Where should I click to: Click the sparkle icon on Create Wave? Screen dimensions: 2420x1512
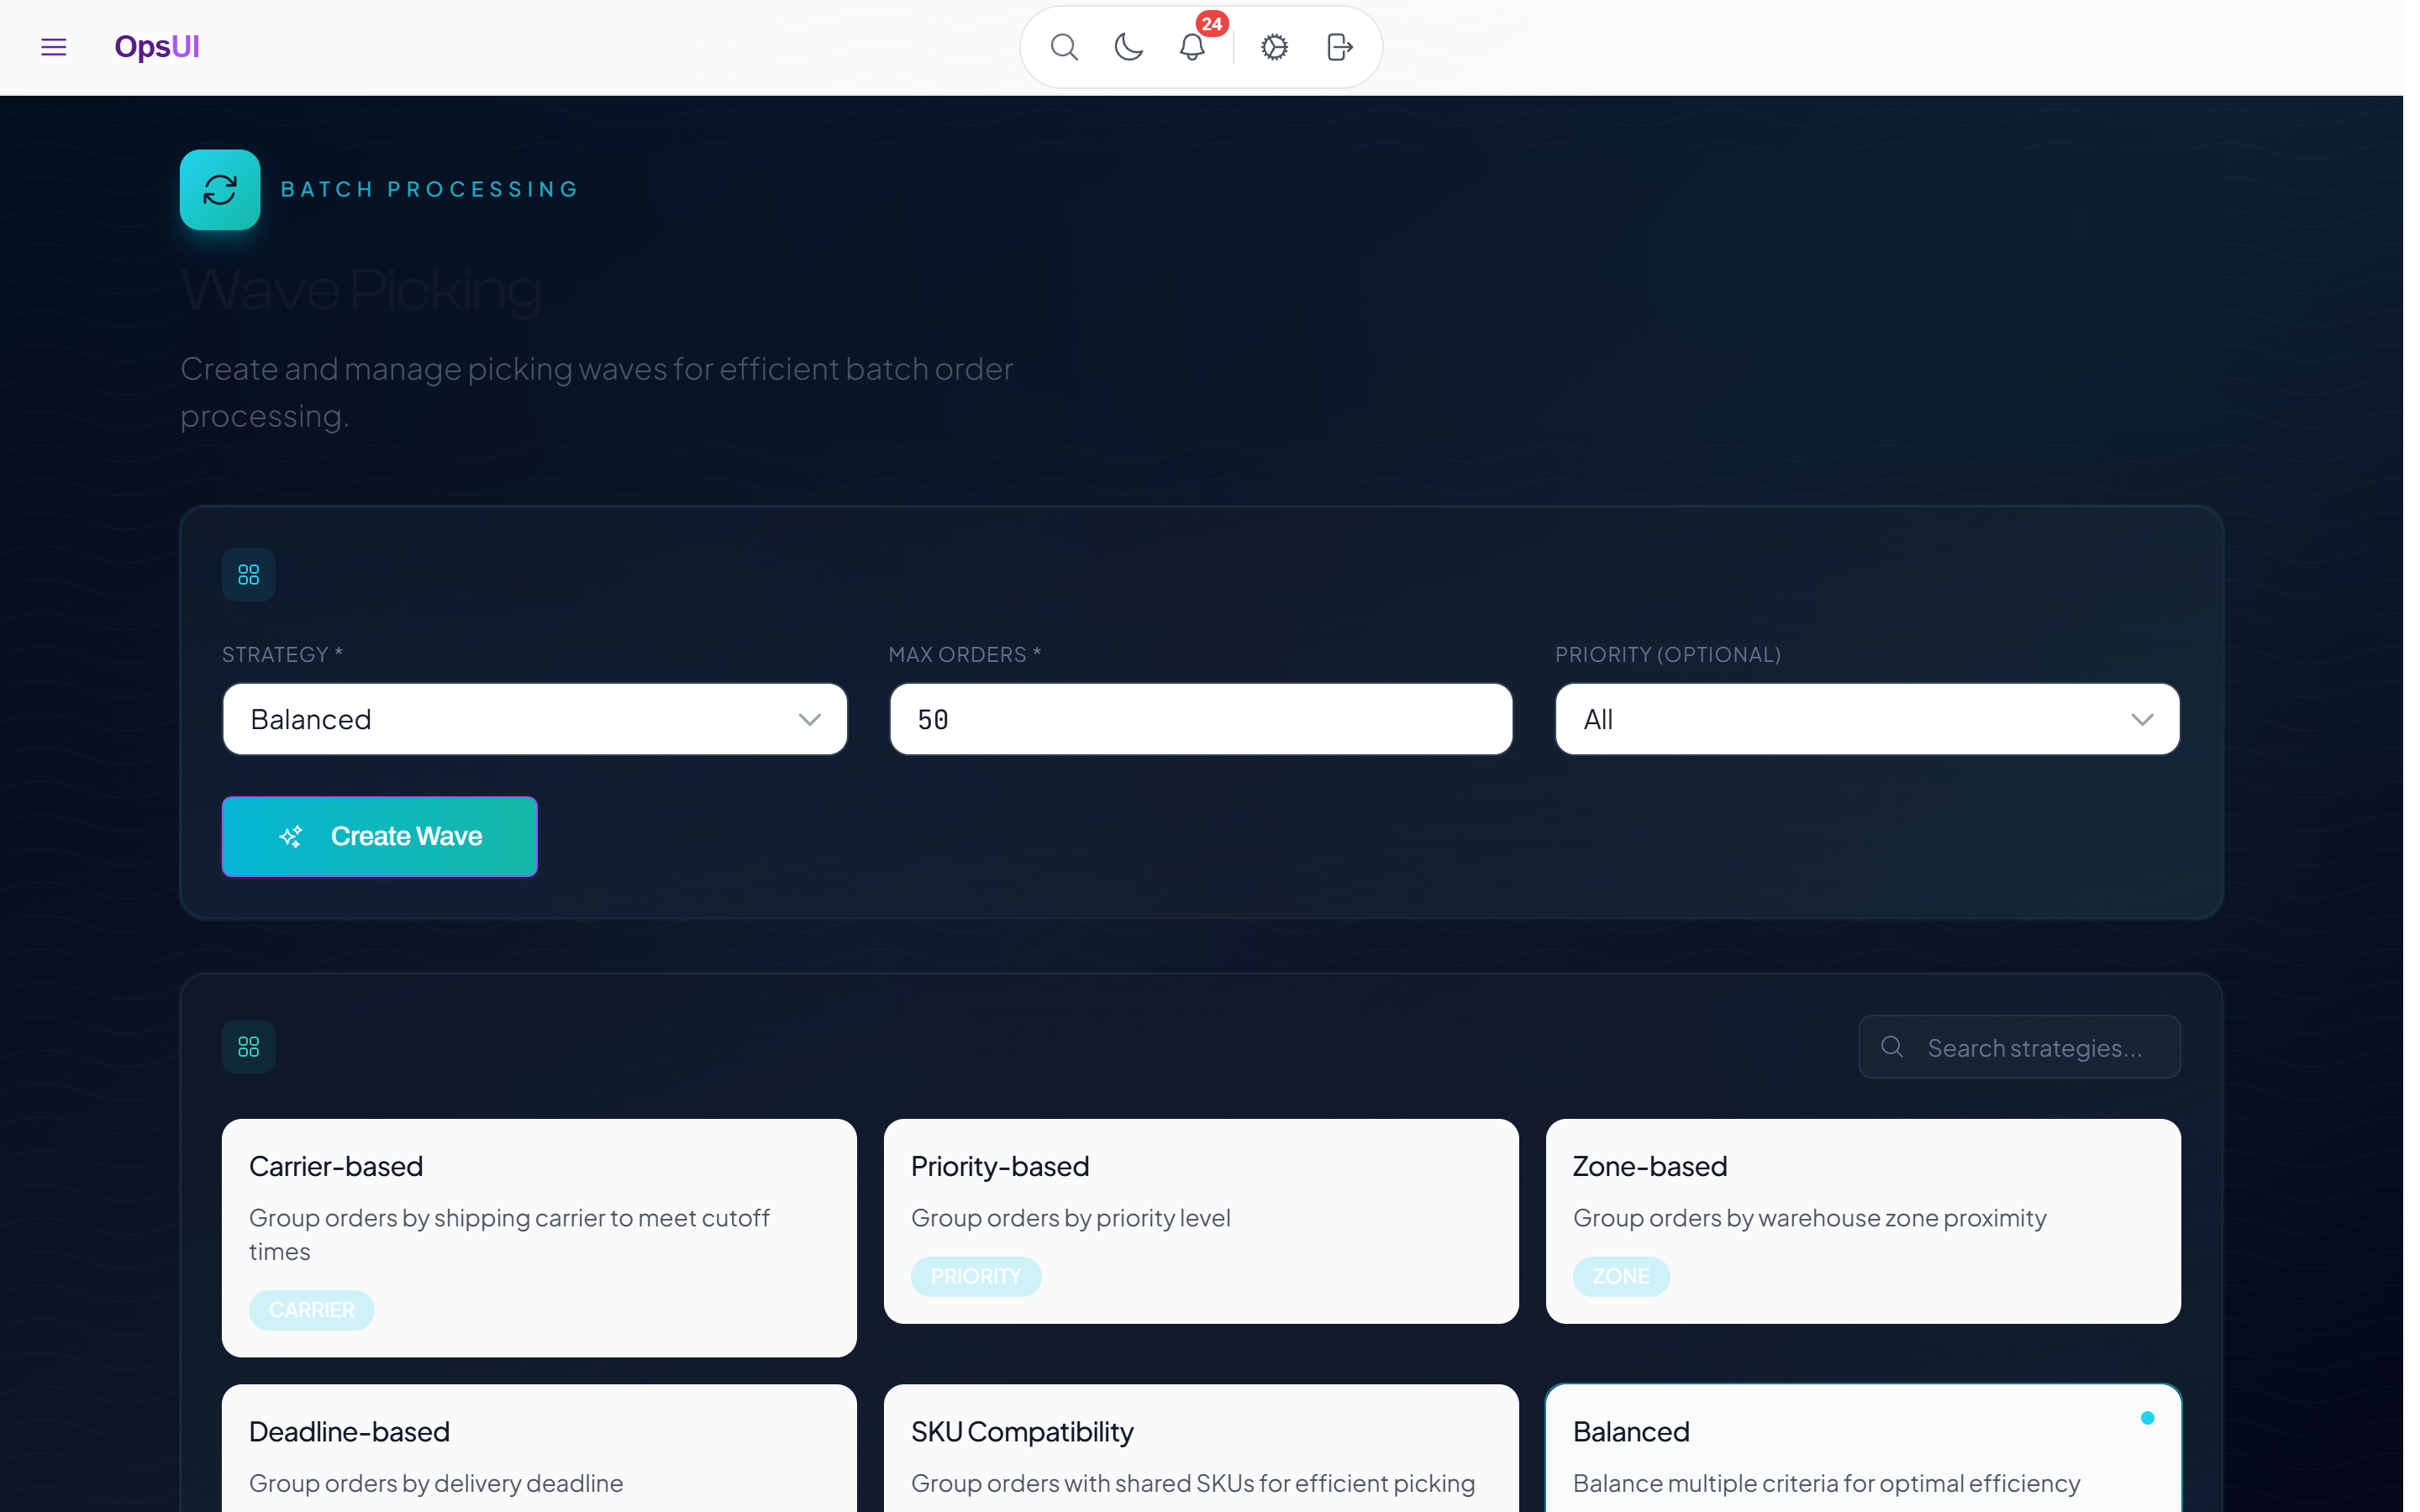(x=291, y=836)
